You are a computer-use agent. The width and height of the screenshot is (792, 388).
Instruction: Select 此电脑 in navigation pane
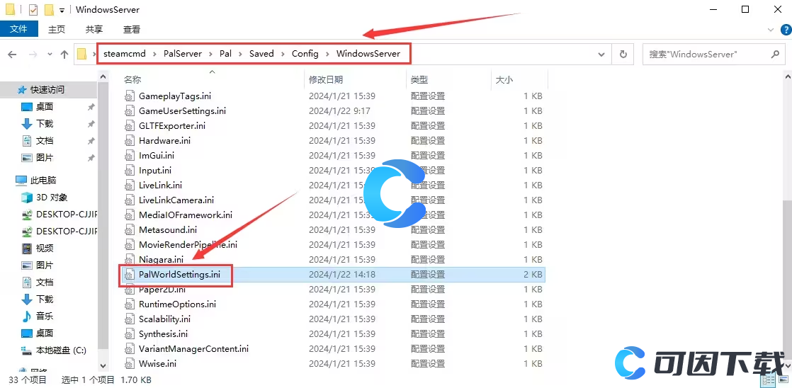(43, 180)
